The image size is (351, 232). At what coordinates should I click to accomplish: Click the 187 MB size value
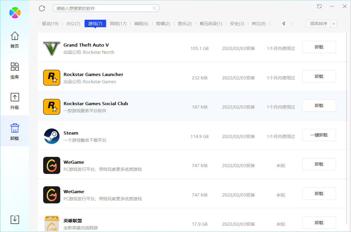(x=200, y=107)
